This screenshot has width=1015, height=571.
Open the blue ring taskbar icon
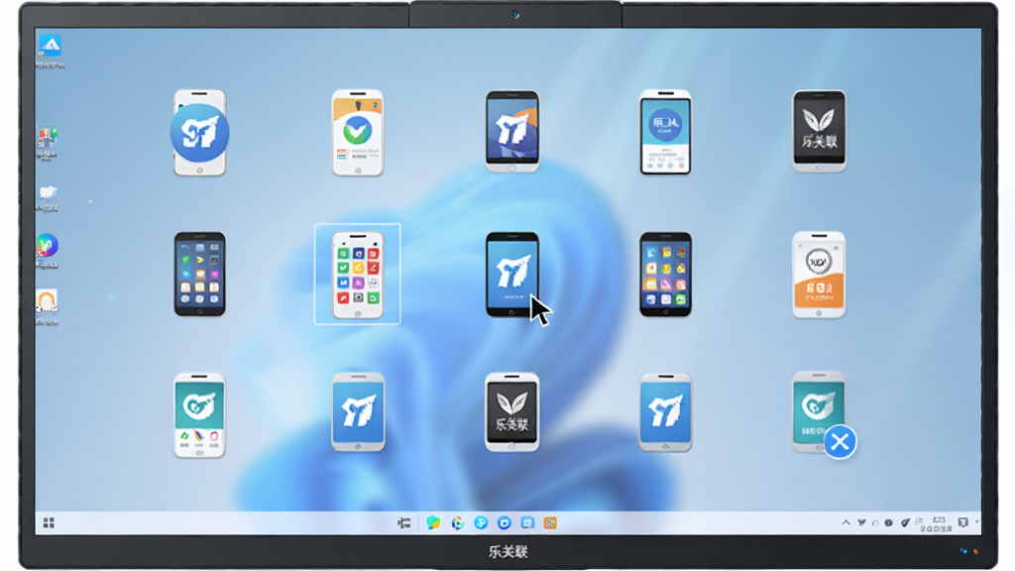[x=505, y=523]
